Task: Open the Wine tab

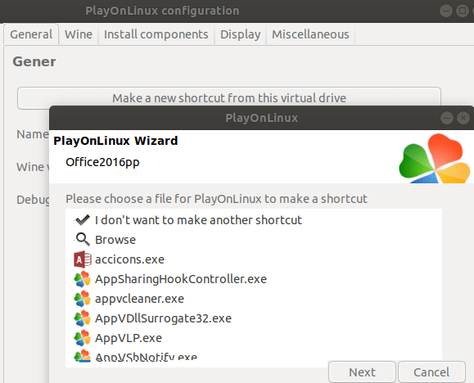Action: [x=79, y=34]
